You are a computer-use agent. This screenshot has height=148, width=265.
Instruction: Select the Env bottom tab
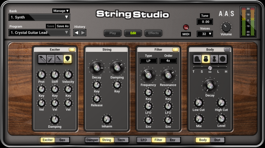(x=173, y=140)
